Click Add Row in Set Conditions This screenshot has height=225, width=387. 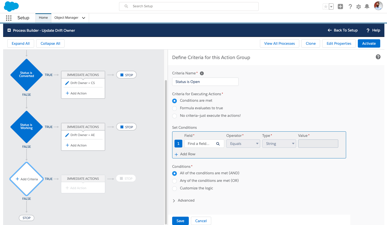tap(185, 154)
